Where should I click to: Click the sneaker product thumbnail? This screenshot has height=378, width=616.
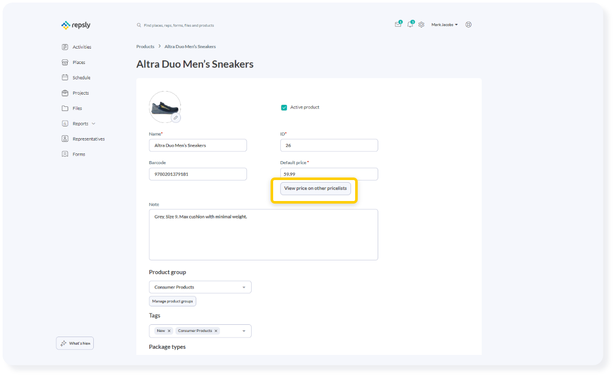click(x=165, y=107)
